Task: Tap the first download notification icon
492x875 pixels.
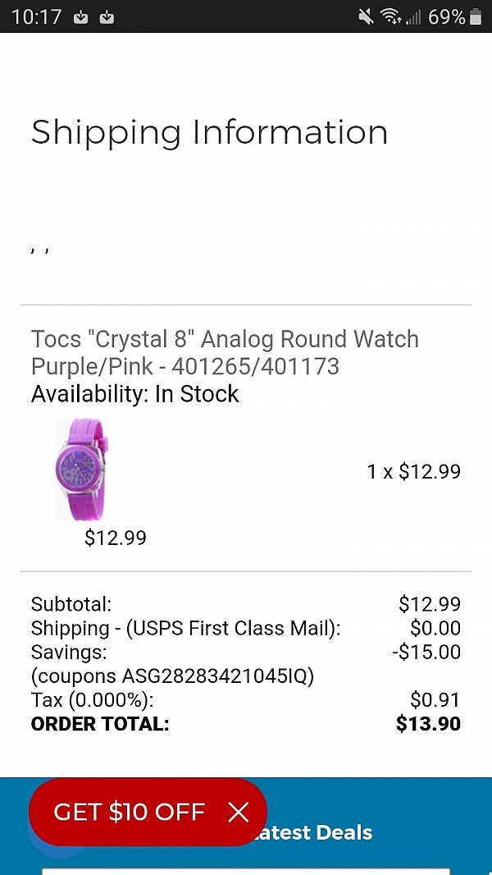Action: [x=80, y=16]
